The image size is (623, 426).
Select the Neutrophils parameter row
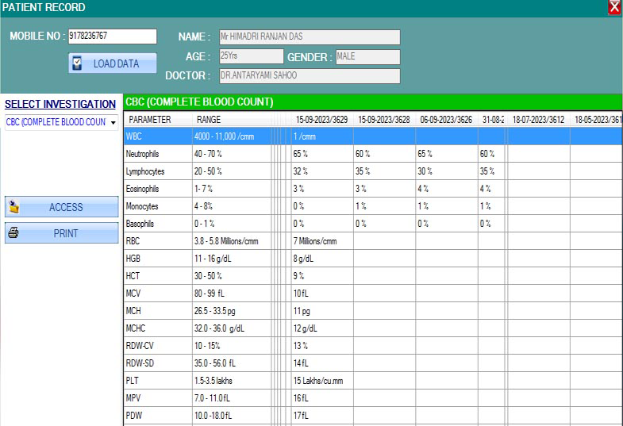point(157,154)
